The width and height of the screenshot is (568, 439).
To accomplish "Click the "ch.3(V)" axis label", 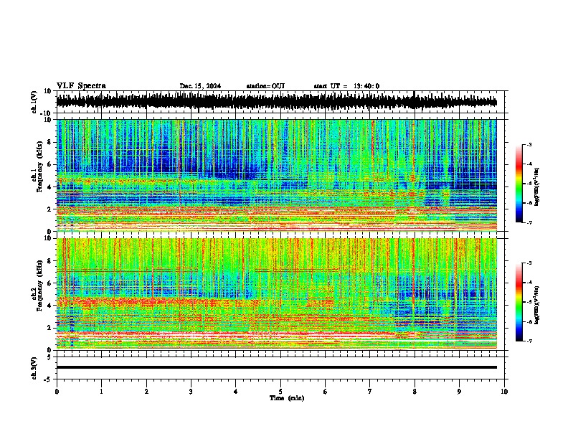I will point(34,368).
